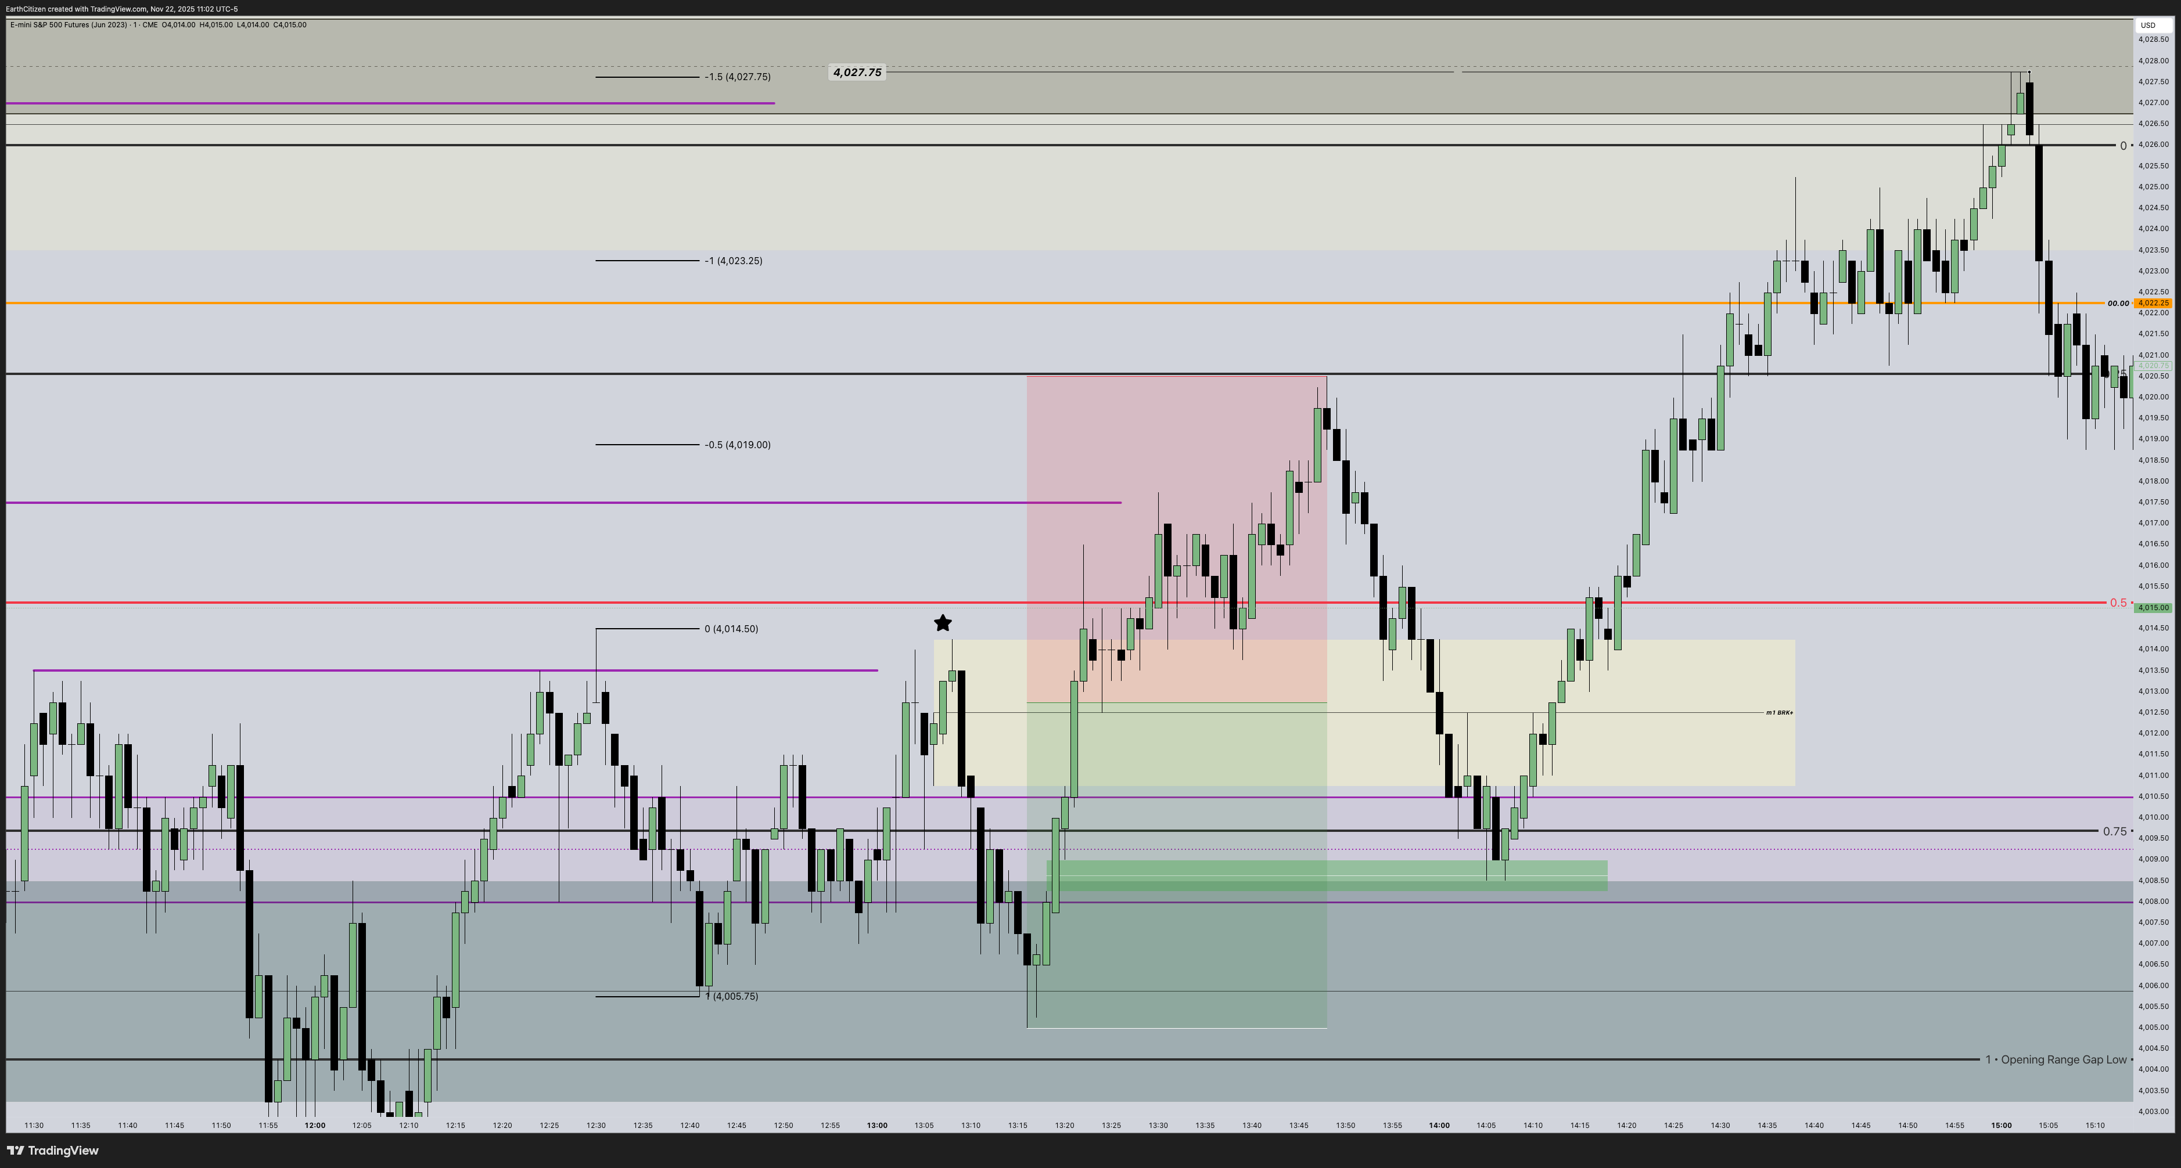The width and height of the screenshot is (2181, 1168).
Task: Click the 15:00 mark on the time axis
Action: tap(2002, 1126)
